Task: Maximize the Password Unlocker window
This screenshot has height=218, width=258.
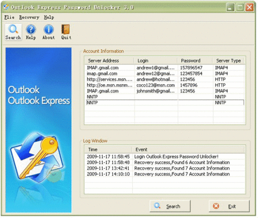Action: 240,7
